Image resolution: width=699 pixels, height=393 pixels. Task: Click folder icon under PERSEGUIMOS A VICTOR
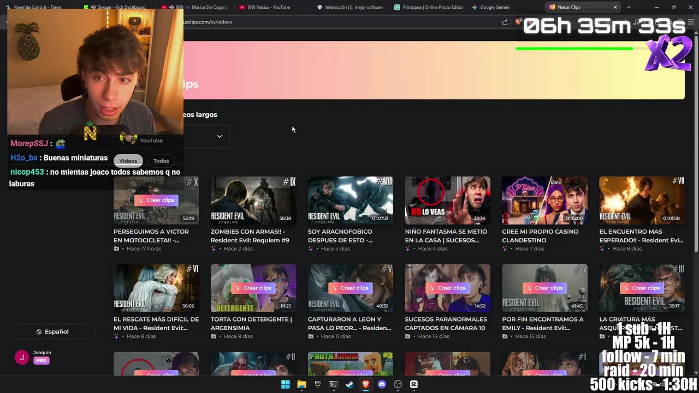pos(116,249)
